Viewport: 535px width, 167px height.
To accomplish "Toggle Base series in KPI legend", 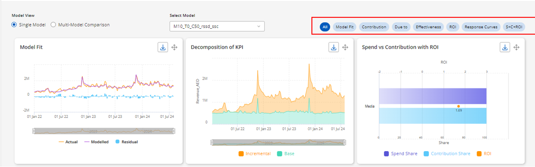I will pos(285,154).
